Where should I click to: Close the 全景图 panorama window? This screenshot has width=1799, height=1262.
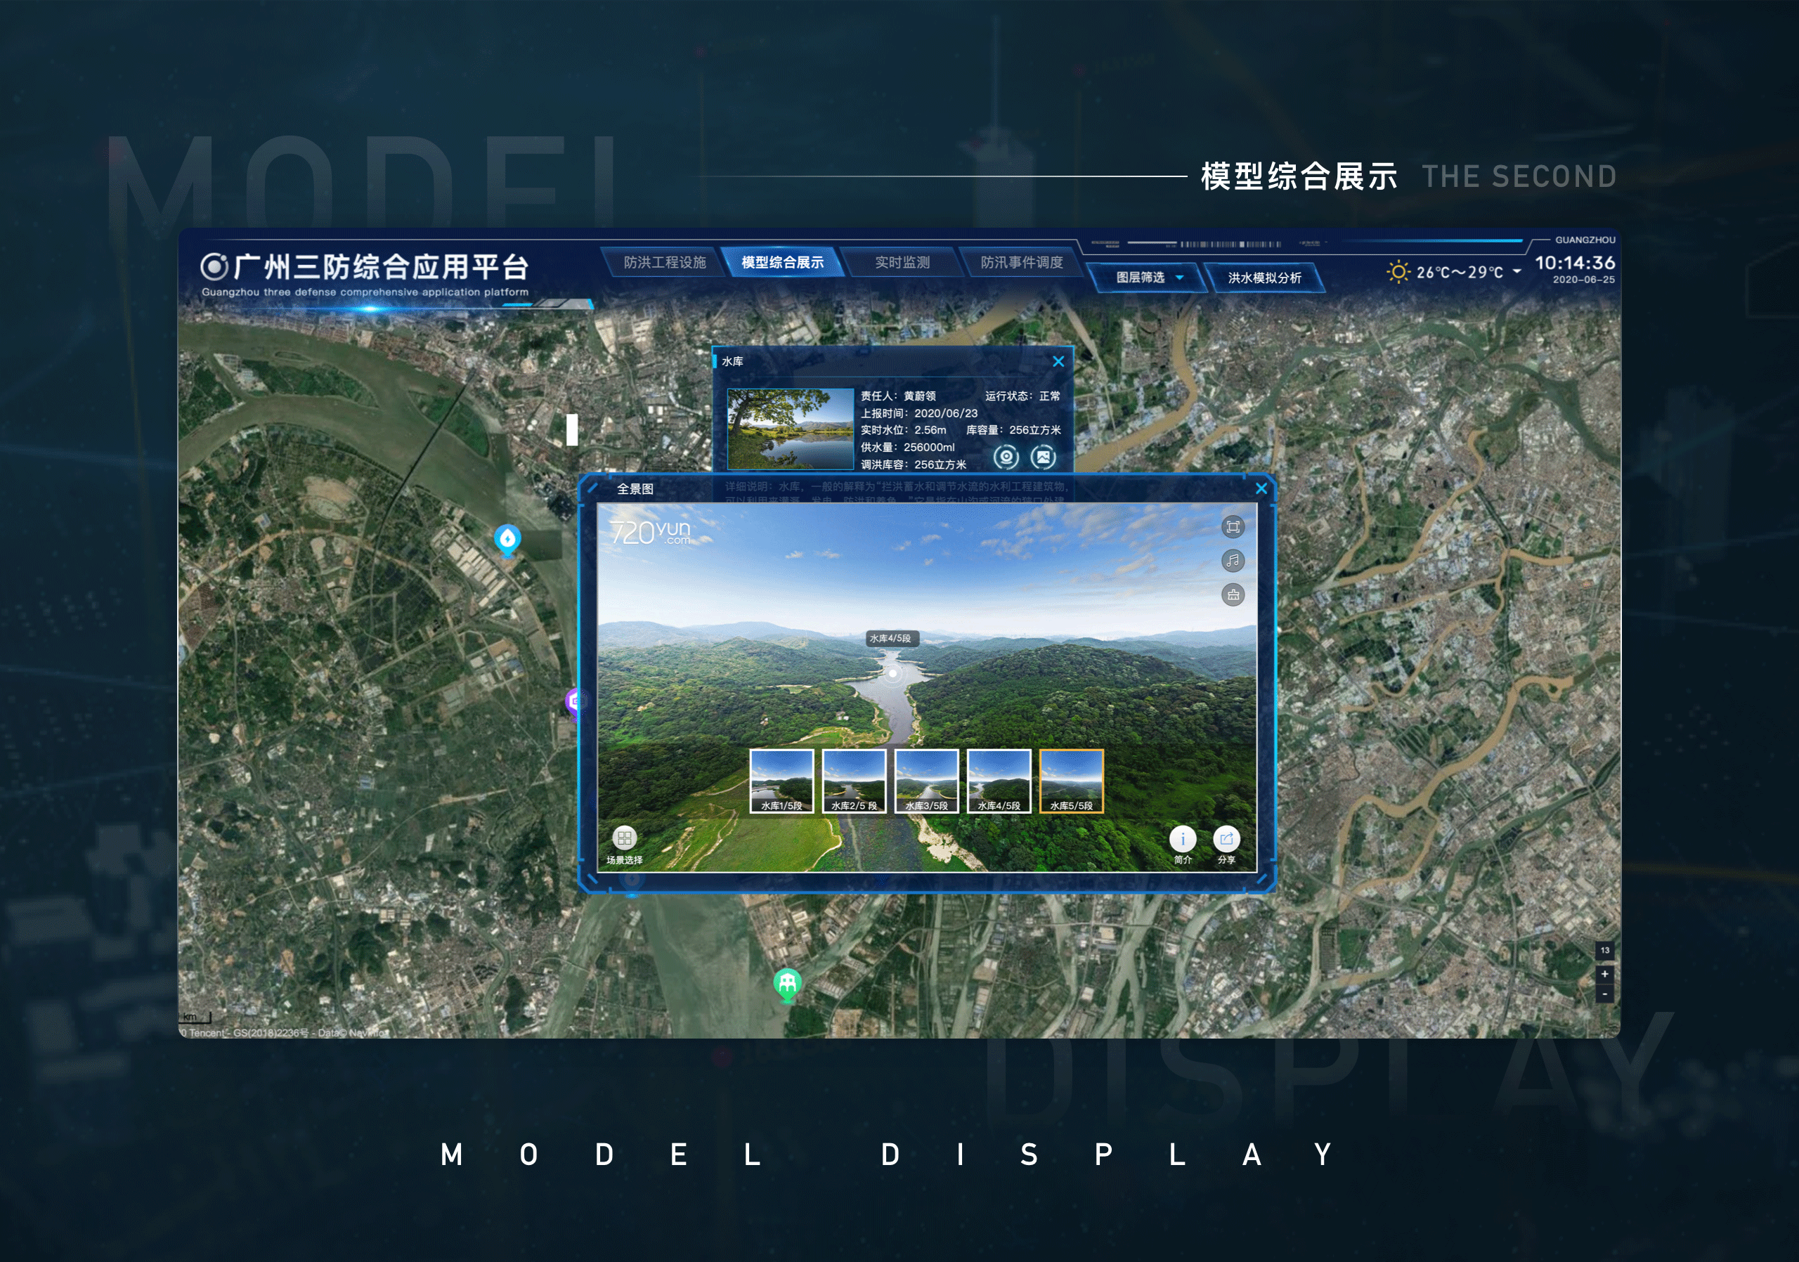point(1261,488)
